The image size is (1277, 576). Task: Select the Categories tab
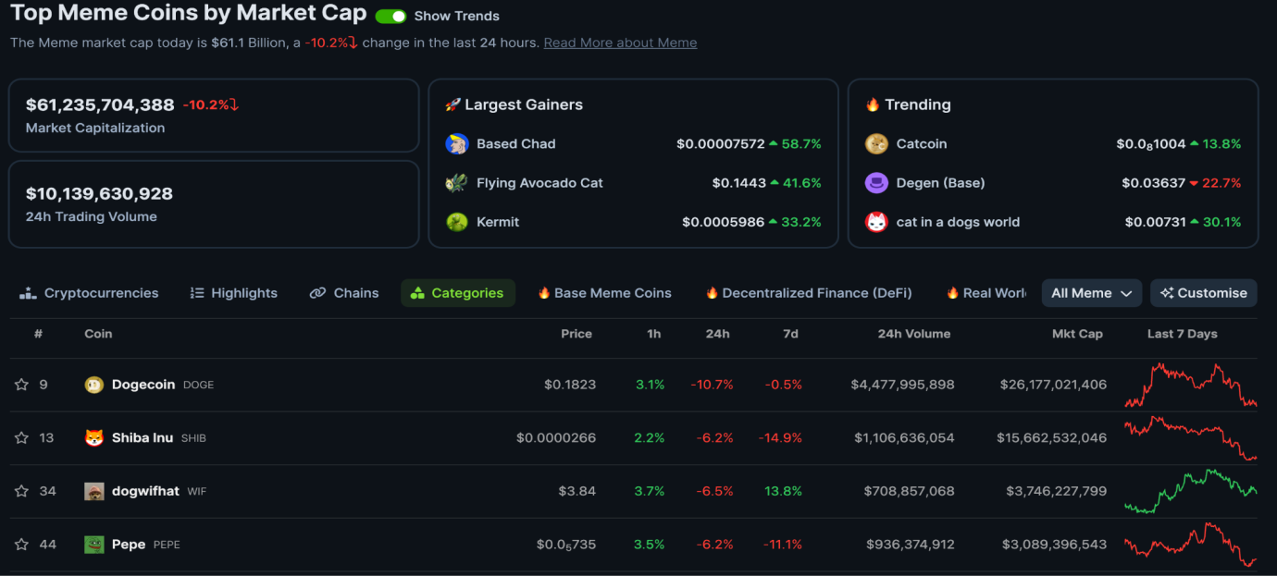coord(458,293)
